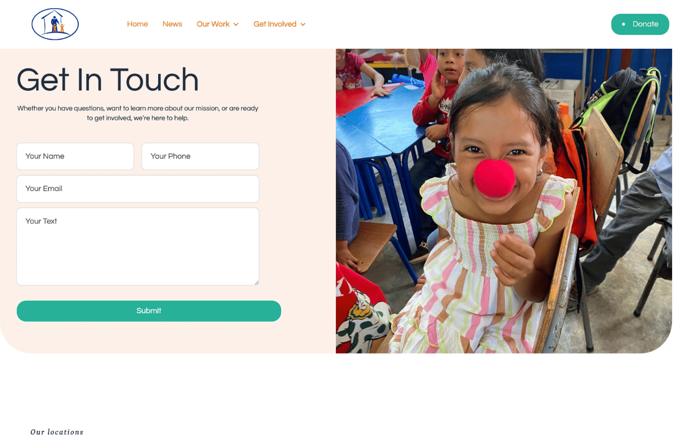The height and width of the screenshot is (438, 700).
Task: Click the Our locations heading text
Action: coord(57,432)
